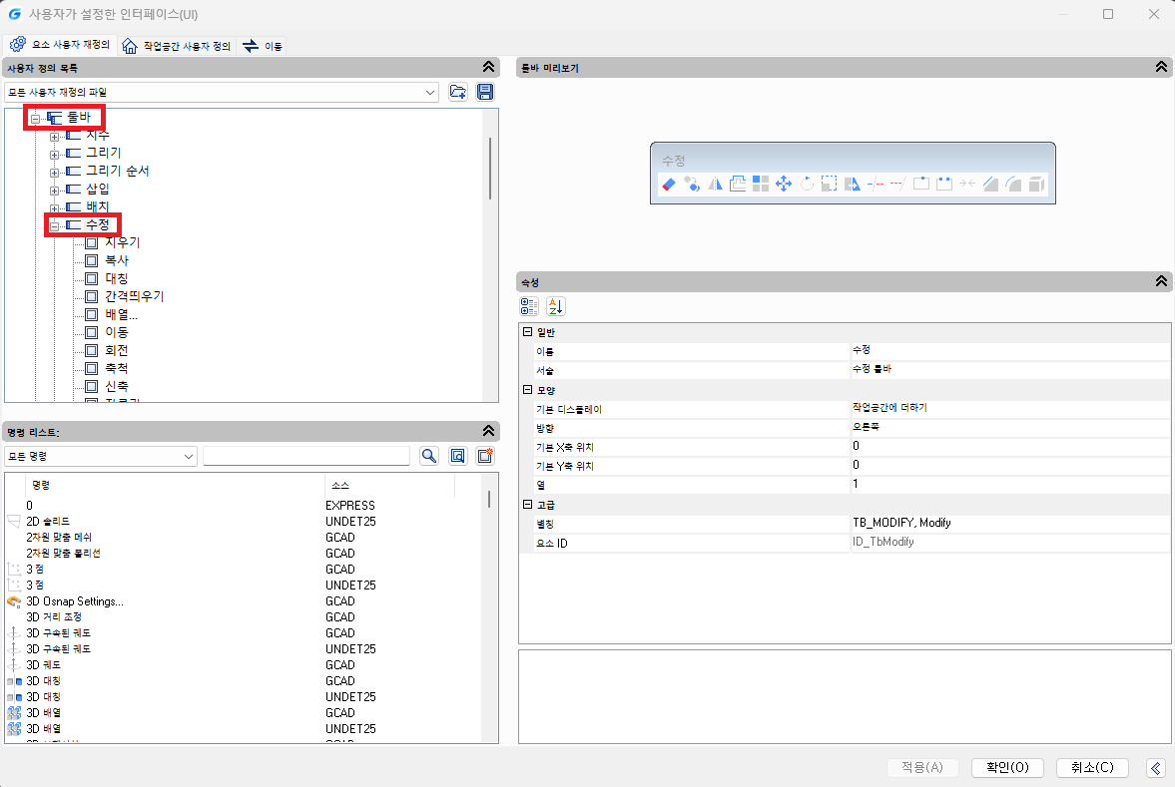
Task: Select 회전 in the 수정 tree
Action: [116, 350]
